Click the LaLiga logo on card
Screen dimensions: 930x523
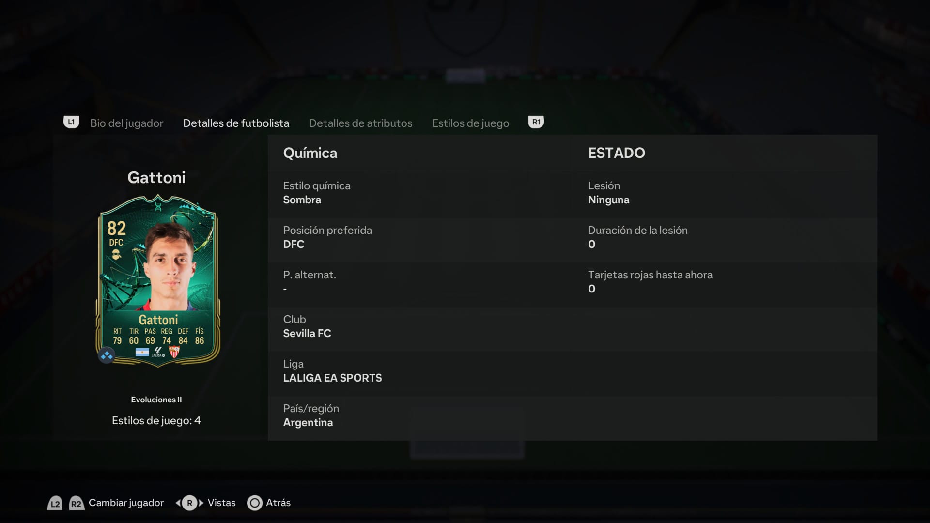click(x=158, y=352)
